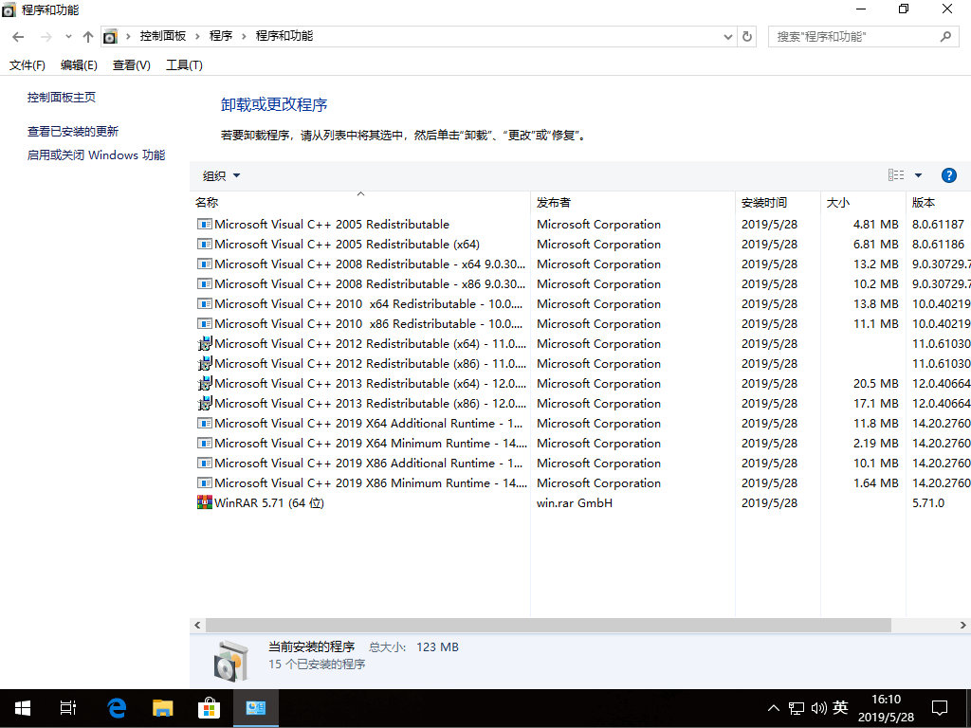Expand the address bar history dropdown

tap(727, 36)
